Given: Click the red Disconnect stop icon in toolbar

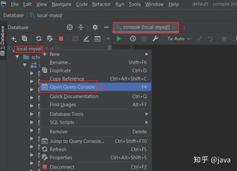Looking at the screenshot, I should pyautogui.click(x=61, y=39).
